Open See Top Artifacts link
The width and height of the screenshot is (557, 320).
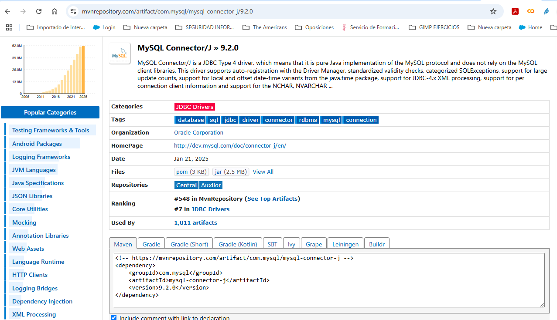click(273, 199)
